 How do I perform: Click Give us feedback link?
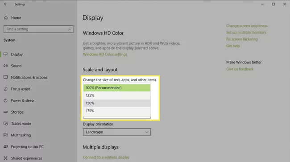click(x=240, y=69)
